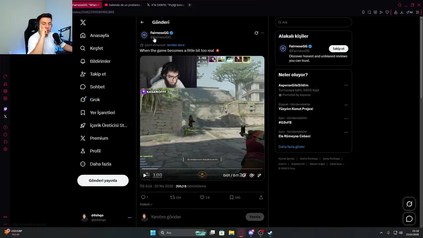This screenshot has height=238, width=423.
Task: Open Anasayfa in the X sidebar
Action: (x=95, y=35)
